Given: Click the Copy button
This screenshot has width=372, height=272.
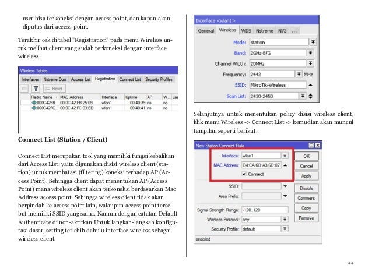Looking at the screenshot, I should (x=306, y=208).
